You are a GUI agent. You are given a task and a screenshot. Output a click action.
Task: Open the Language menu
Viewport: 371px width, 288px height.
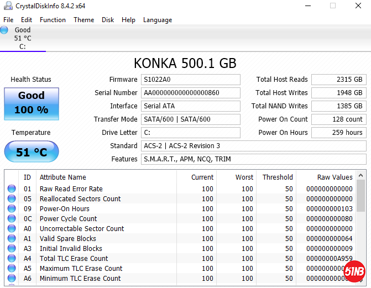158,20
